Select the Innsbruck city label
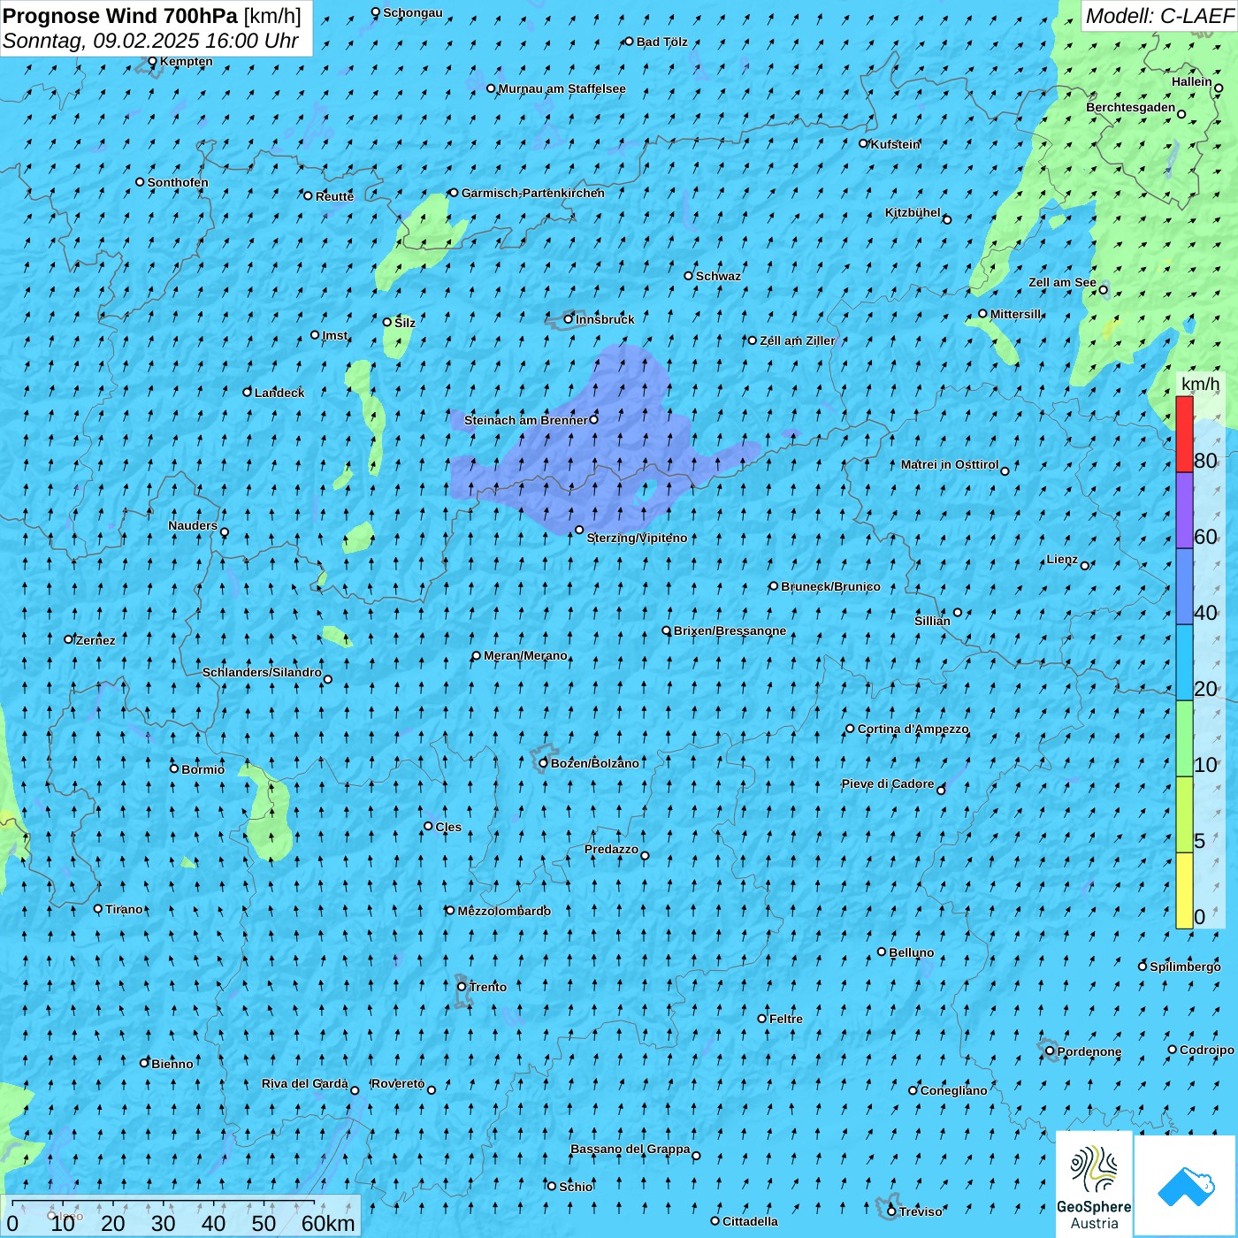 pyautogui.click(x=605, y=319)
